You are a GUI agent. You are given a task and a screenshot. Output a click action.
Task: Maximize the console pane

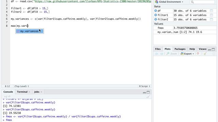click(148, 92)
